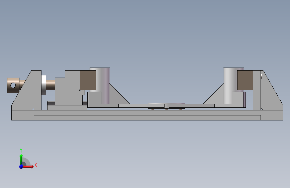Select the right dark brown clamp pad
290x188 pixels.
tap(245, 80)
